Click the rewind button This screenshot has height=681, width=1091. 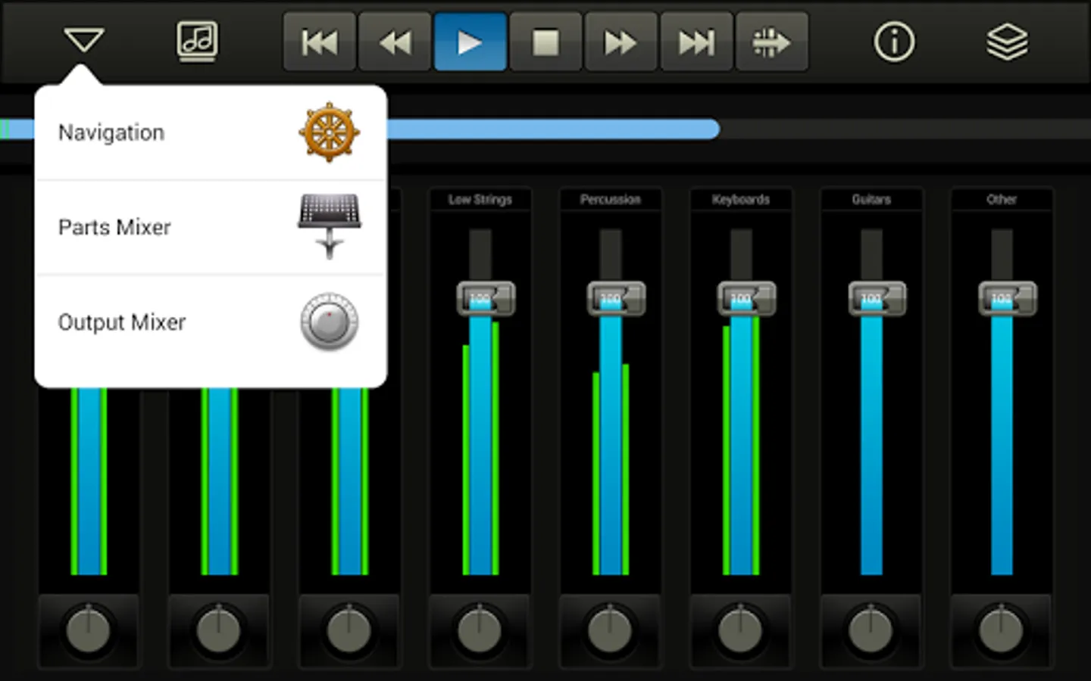395,42
